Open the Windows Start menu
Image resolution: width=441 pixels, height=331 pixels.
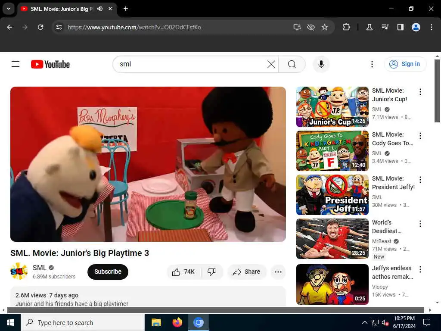10,322
